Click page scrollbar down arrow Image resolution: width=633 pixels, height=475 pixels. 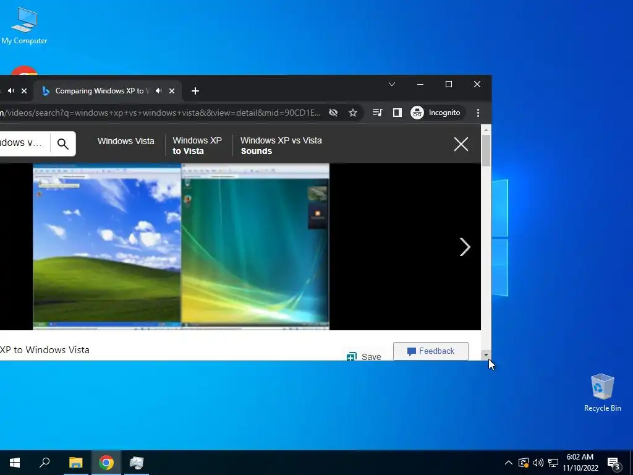pos(486,355)
